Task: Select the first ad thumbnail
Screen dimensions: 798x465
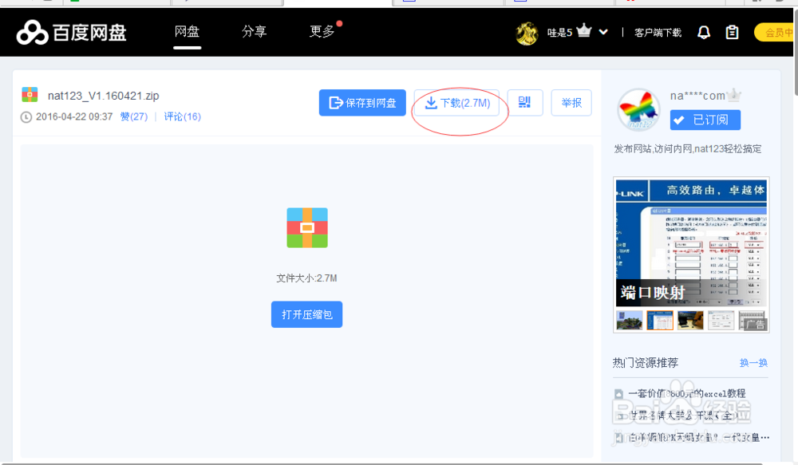Action: (x=630, y=321)
